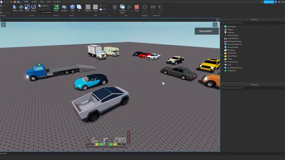
Task: Open the Part dropdown arrow
Action: coord(72,13)
